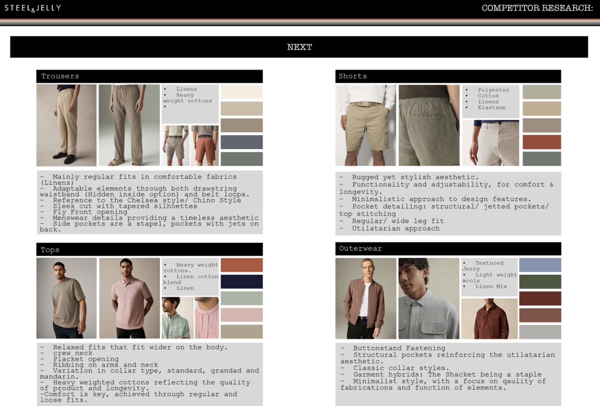This screenshot has width=600, height=406.
Task: Select the pale pink swatch in Tops
Action: click(241, 315)
